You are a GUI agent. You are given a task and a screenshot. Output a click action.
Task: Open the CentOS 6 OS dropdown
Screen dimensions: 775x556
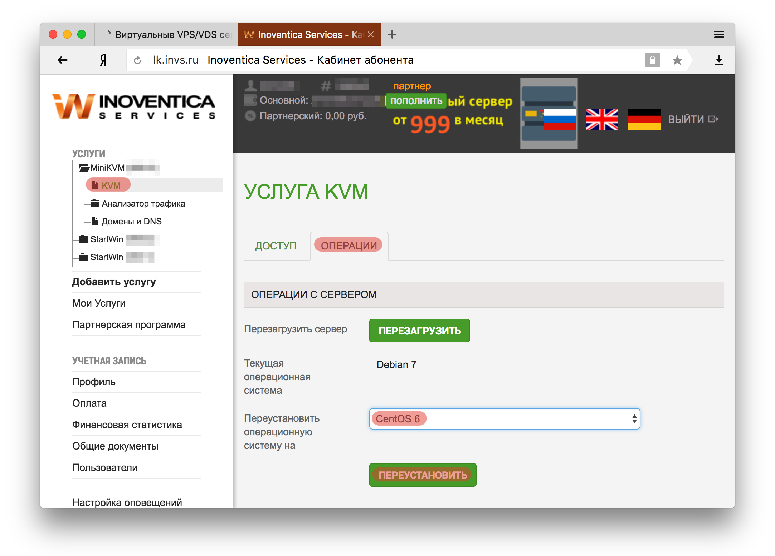(x=505, y=419)
